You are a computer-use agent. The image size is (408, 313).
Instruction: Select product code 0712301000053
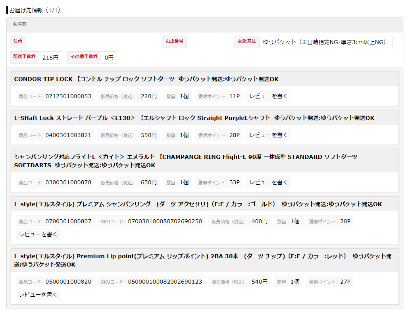(68, 96)
